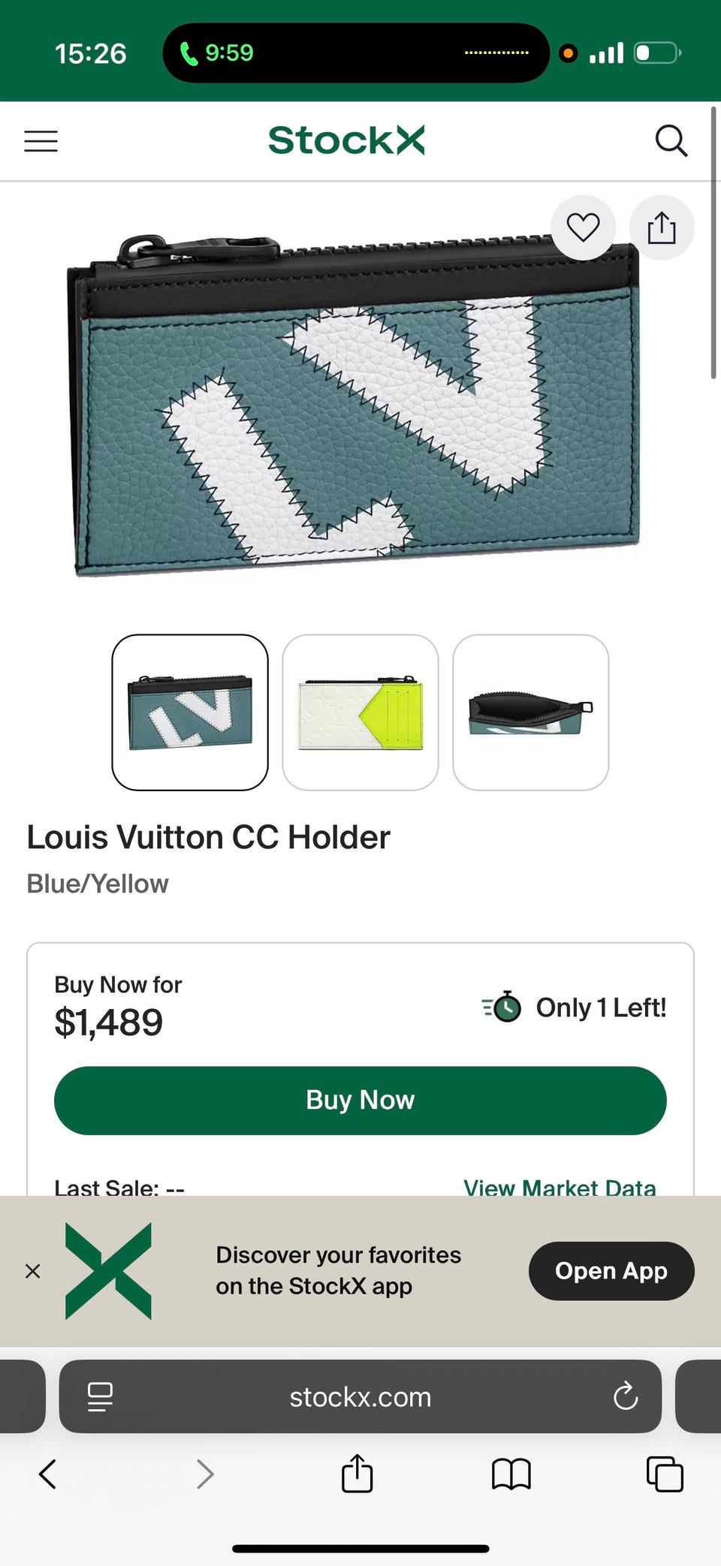Open Safari share sheet icon
Image resolution: width=721 pixels, height=1566 pixels.
click(x=357, y=1473)
